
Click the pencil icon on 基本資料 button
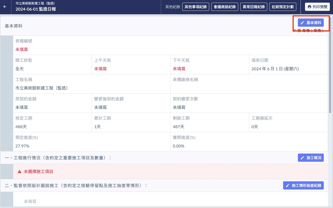point(302,23)
